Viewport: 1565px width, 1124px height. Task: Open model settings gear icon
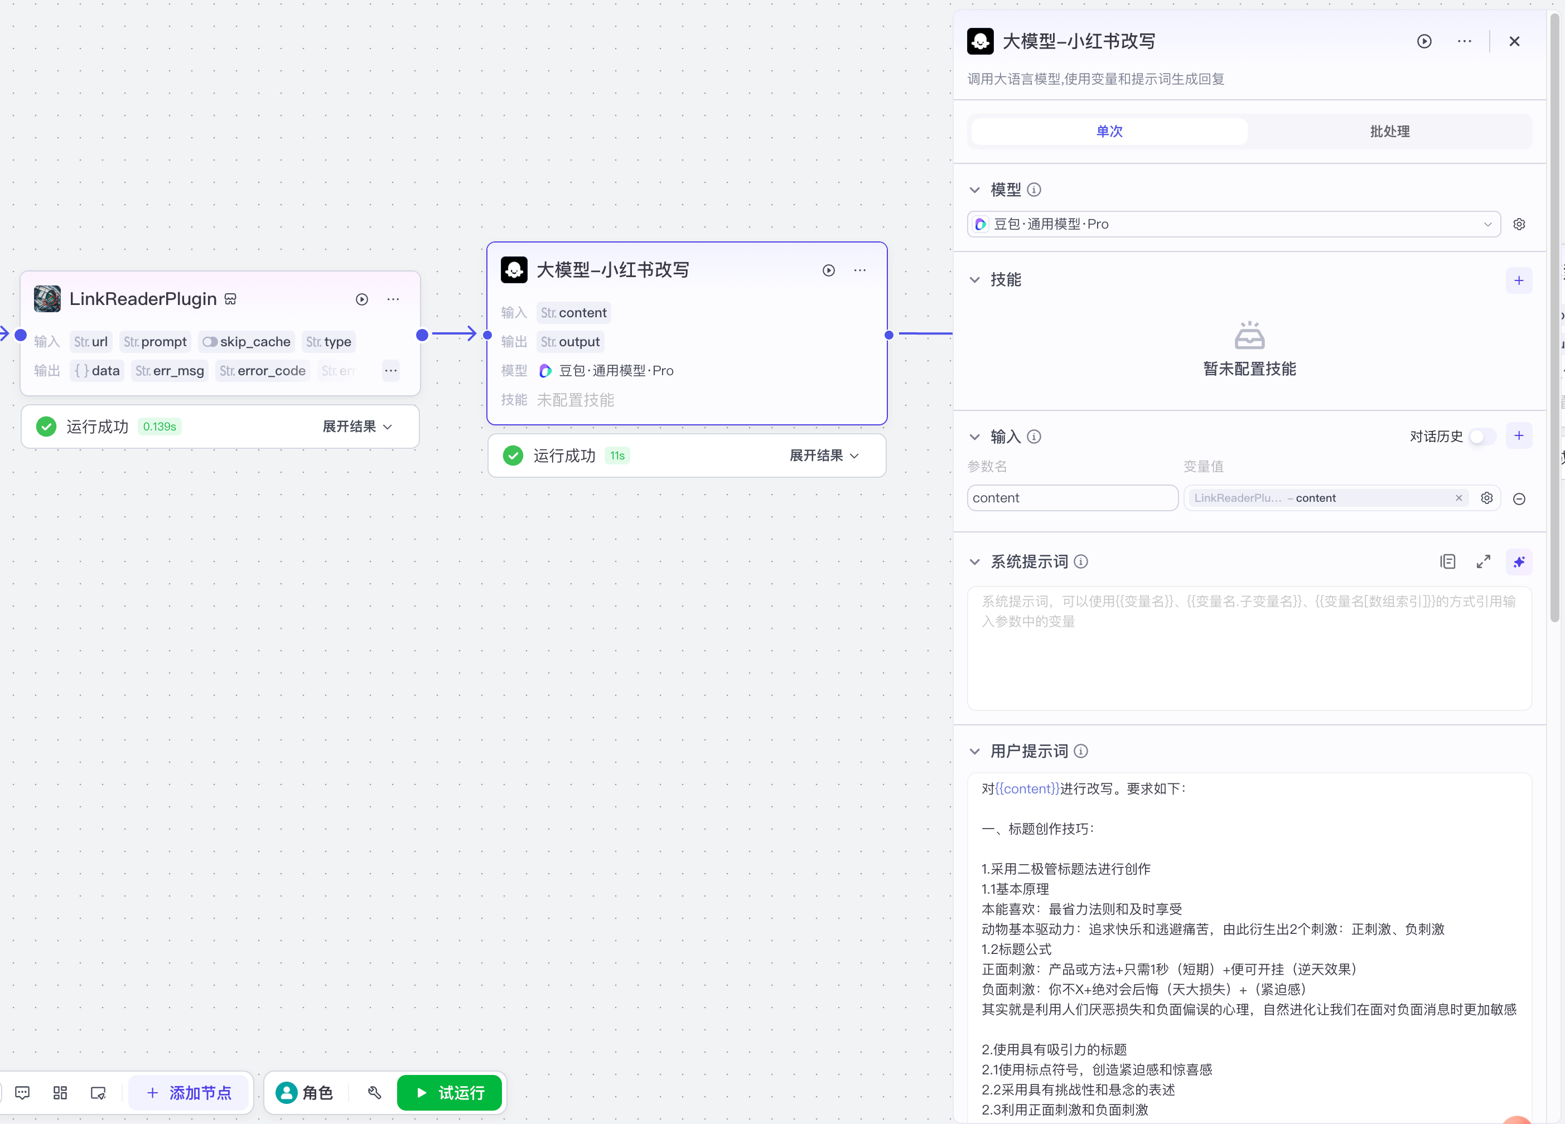(x=1519, y=224)
